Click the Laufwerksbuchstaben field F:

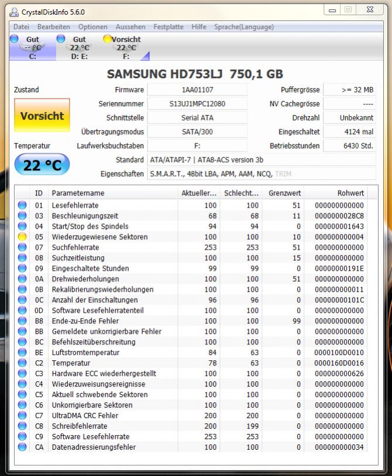click(x=197, y=146)
